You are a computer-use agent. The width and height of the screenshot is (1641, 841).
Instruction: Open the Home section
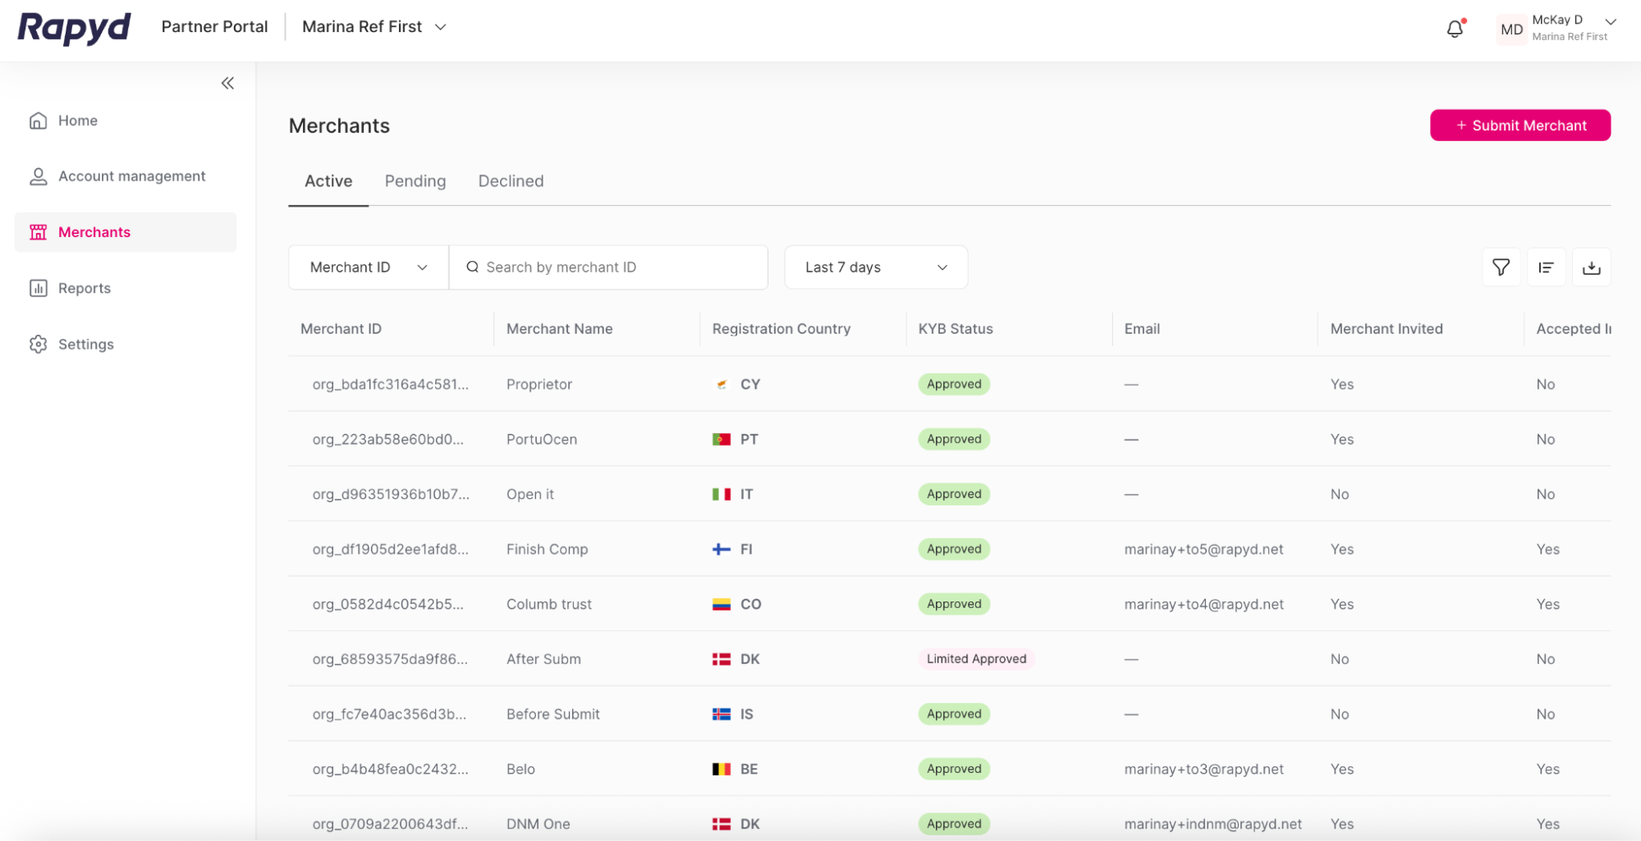[x=76, y=120]
